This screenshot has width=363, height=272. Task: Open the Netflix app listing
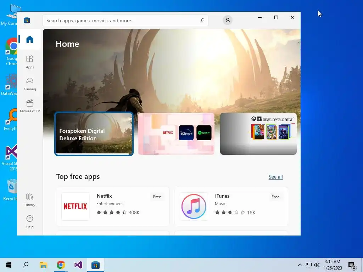113,206
